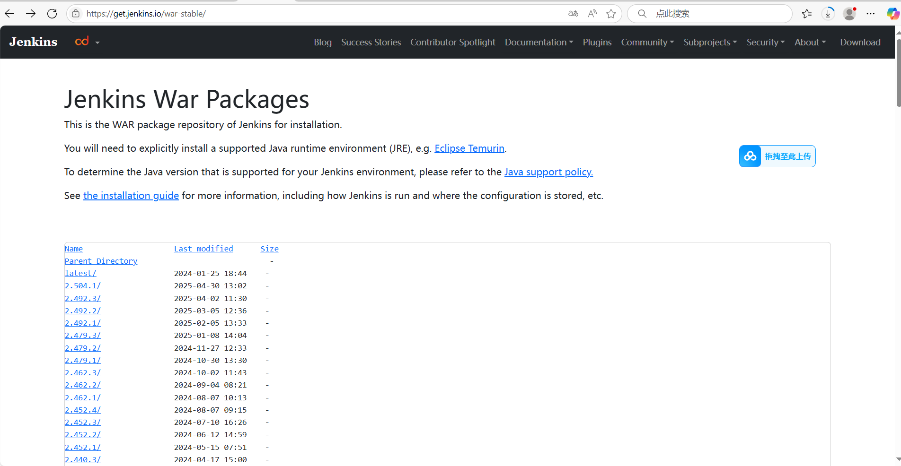
Task: Open the 2.479.3/ directory
Action: tap(83, 335)
